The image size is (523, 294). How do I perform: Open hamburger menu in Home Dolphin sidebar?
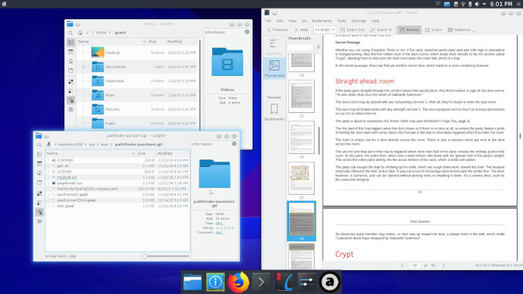coord(71,109)
